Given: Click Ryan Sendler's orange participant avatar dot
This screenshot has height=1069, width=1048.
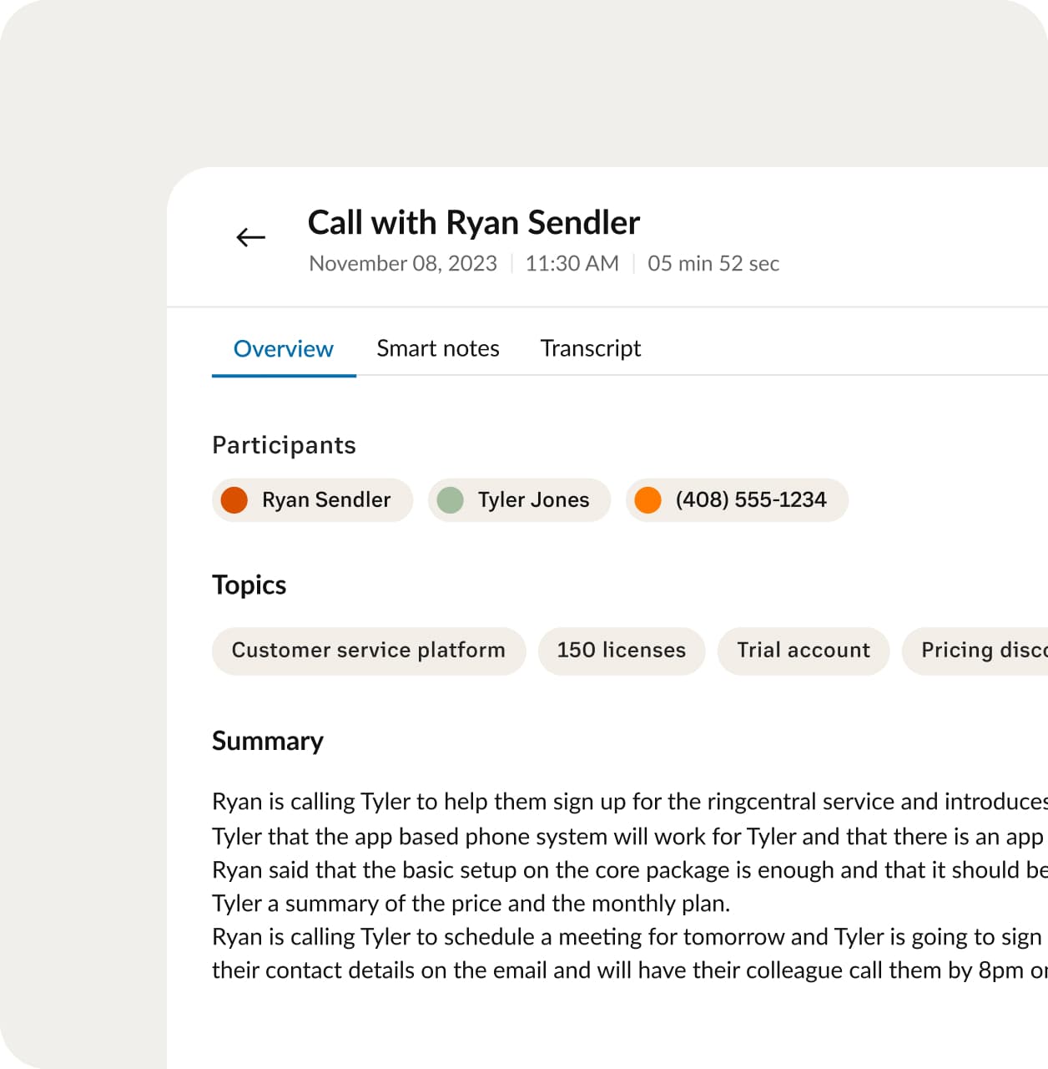Looking at the screenshot, I should [237, 500].
